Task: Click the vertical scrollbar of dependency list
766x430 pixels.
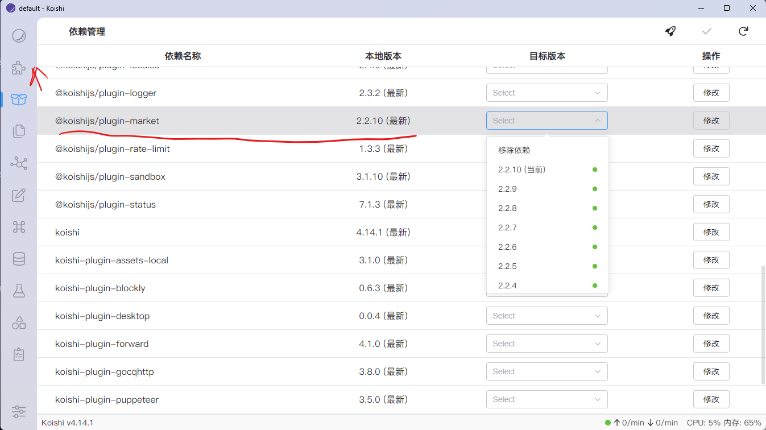Action: [x=763, y=324]
